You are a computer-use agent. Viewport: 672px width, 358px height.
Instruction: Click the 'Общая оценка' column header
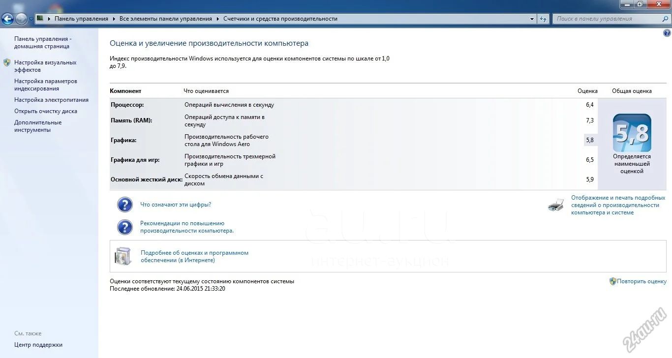[632, 91]
